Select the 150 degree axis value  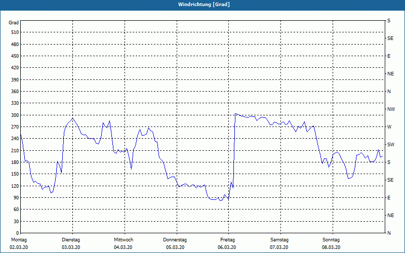pos(15,174)
